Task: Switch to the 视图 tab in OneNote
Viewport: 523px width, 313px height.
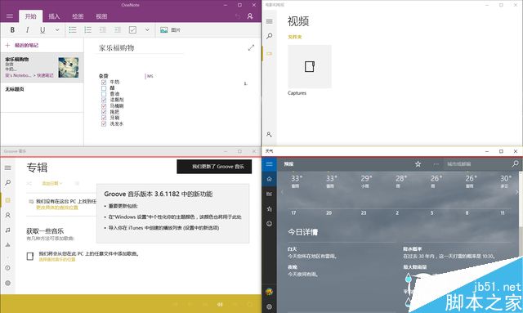Action: [101, 16]
